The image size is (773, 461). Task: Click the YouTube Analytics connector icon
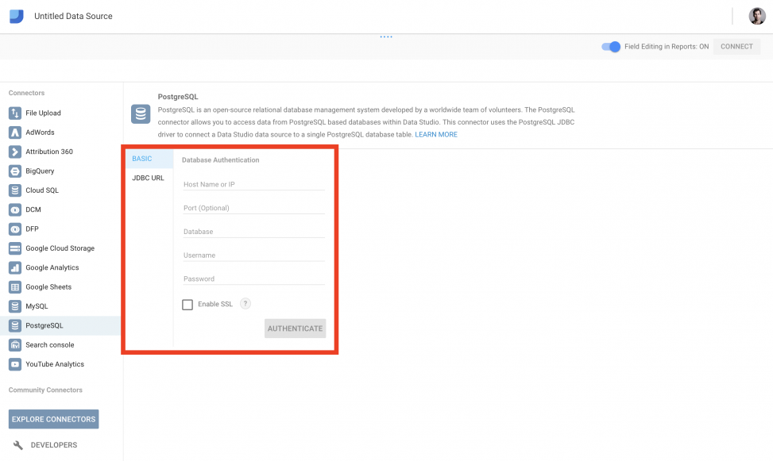(15, 364)
